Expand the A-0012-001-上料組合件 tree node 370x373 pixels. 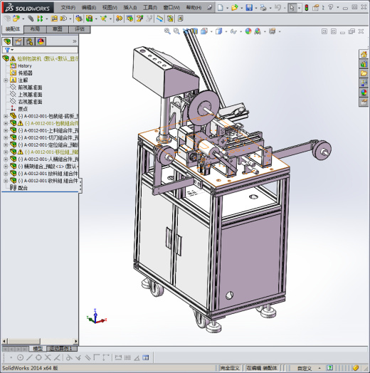(6, 130)
